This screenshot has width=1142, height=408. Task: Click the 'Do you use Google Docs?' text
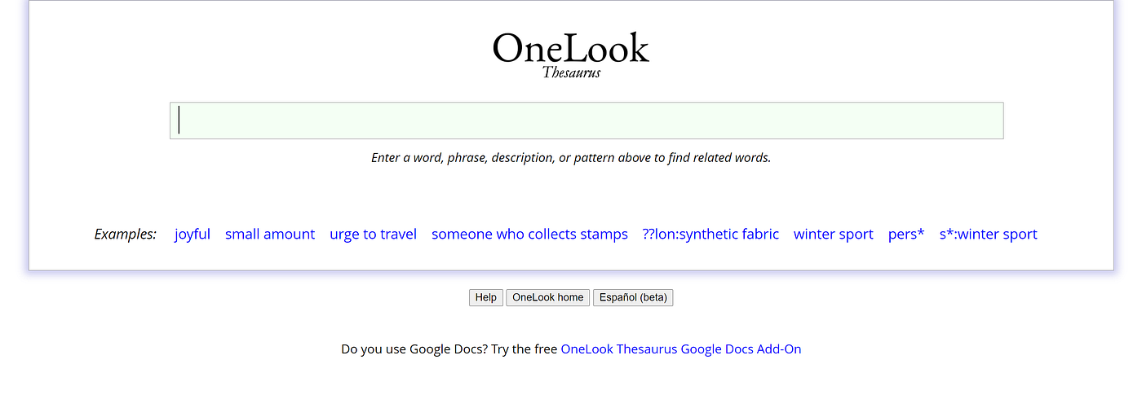[x=414, y=349]
